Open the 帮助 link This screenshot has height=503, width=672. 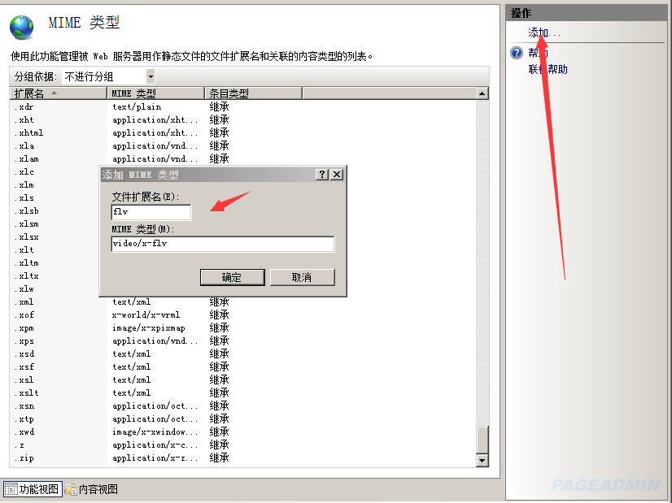(538, 53)
